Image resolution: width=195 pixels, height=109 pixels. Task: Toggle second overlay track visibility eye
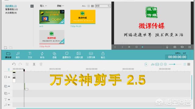[x=9, y=93]
